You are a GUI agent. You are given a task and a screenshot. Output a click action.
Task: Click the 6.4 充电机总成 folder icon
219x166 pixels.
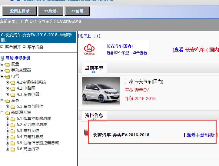pos(13,137)
